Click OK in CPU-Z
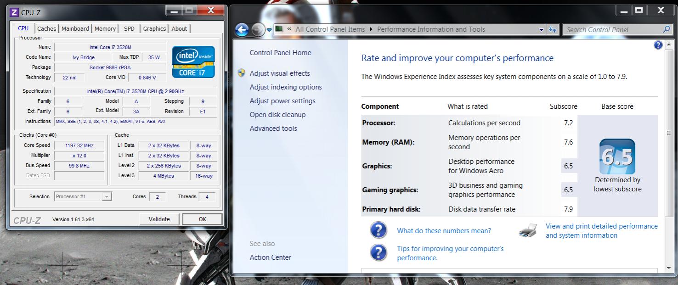Screen dimensions: 678x285 (x=202, y=219)
